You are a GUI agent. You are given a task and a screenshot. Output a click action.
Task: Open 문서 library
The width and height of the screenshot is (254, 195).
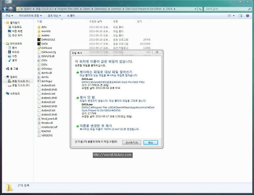tap(14, 48)
